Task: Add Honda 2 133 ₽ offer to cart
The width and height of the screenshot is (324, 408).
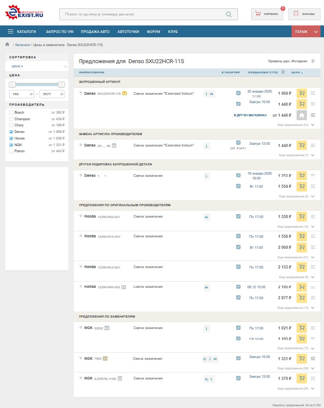Action: coord(302,267)
